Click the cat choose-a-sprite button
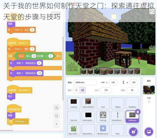 [133, 132]
